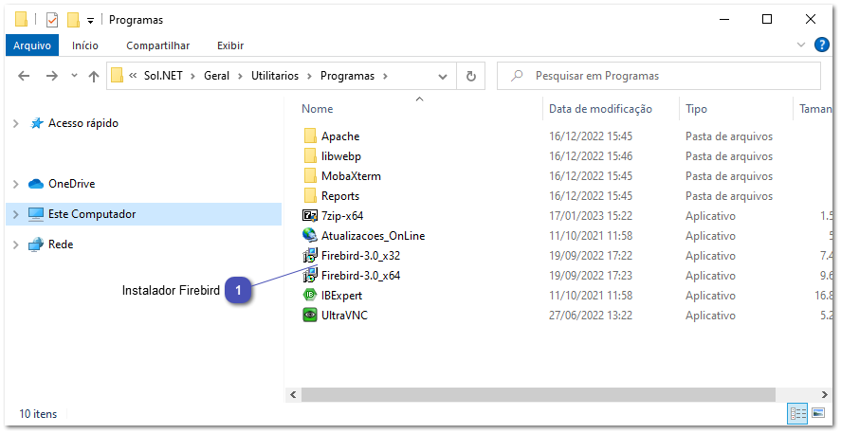Expand the ribbon with the chevron
The width and height of the screenshot is (841, 434).
pyautogui.click(x=801, y=45)
